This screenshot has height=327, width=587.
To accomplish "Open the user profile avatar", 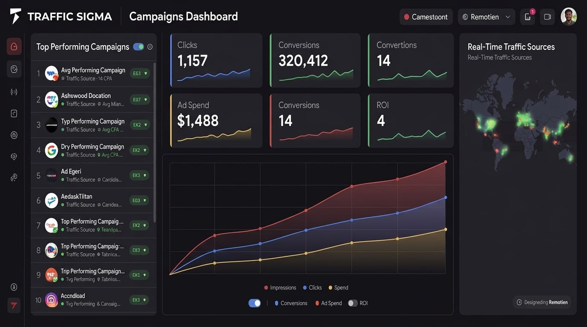I will (569, 17).
